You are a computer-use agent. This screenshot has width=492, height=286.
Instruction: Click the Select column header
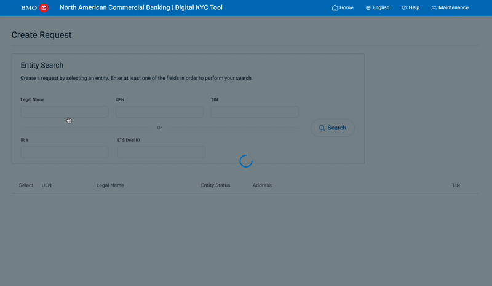point(26,185)
